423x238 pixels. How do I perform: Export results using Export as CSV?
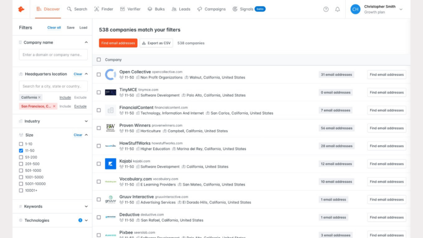(156, 43)
